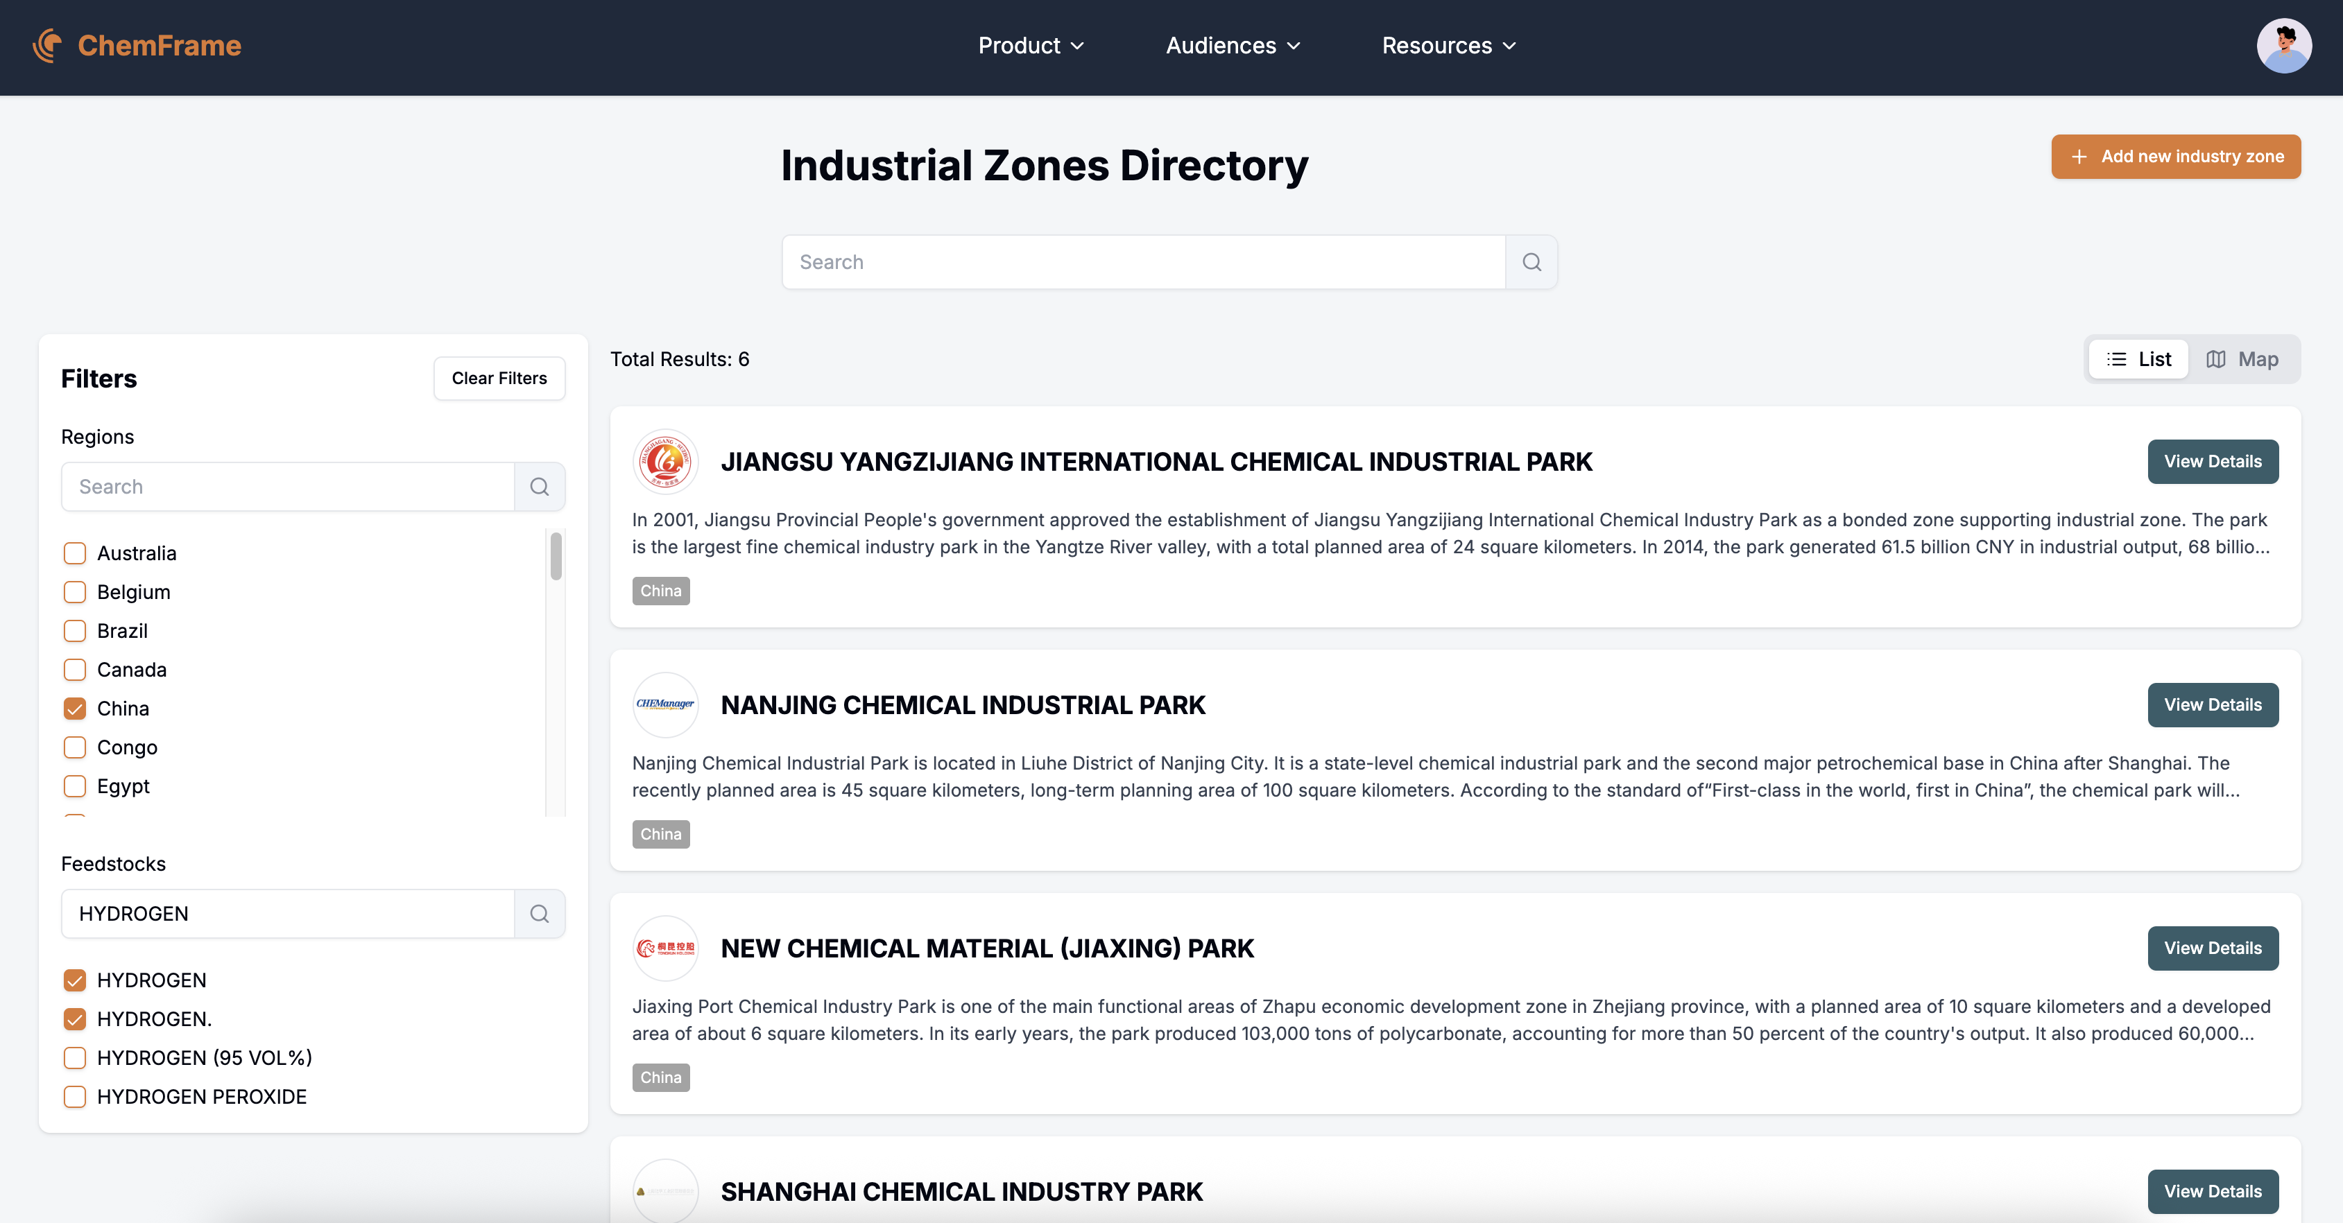Expand the Audiences dropdown menu
Viewport: 2343px width, 1223px height.
(1233, 46)
